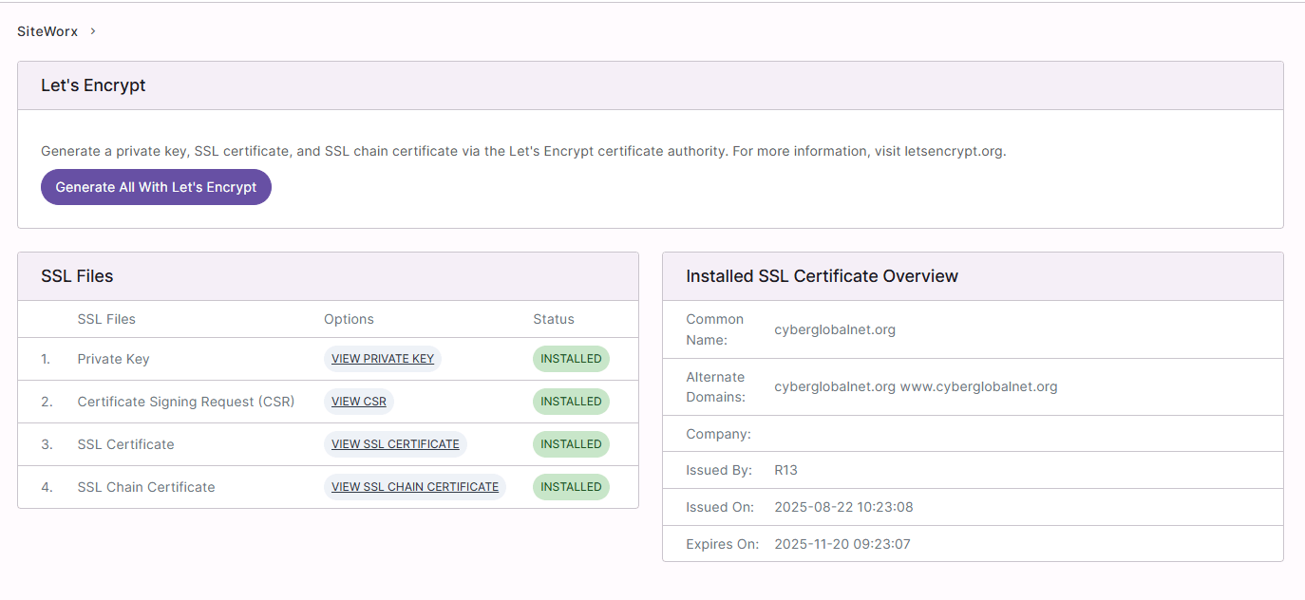Click the Private Key INSTALLED status badge

571,359
